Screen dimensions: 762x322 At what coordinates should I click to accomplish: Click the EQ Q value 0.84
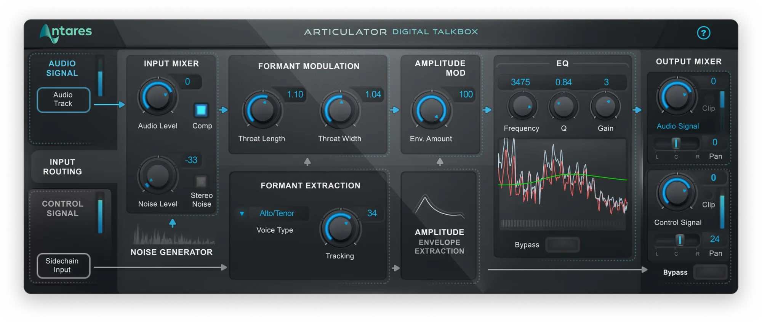[563, 82]
